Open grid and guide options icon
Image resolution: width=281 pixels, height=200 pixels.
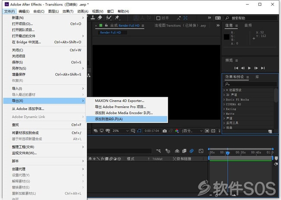tap(133, 131)
